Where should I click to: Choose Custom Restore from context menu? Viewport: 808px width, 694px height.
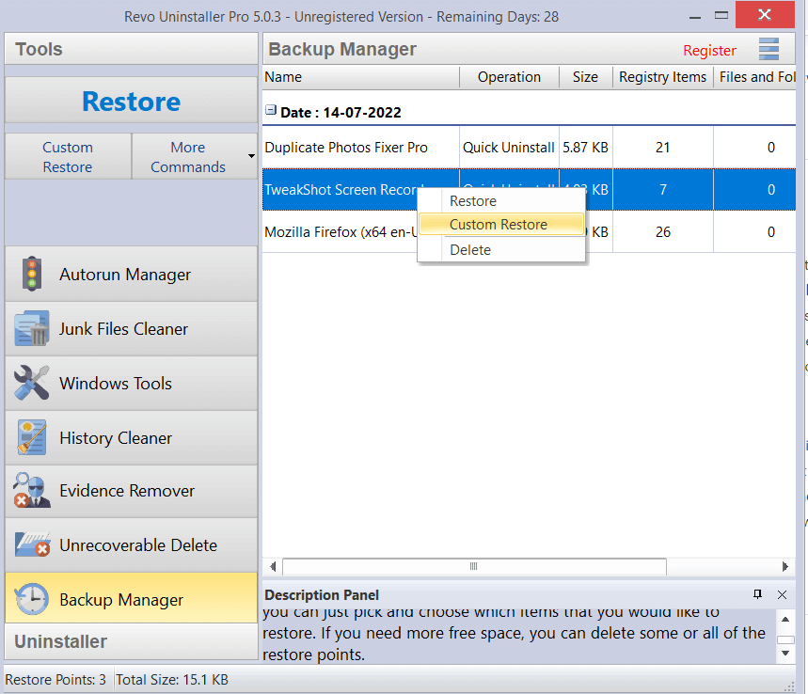click(x=498, y=225)
